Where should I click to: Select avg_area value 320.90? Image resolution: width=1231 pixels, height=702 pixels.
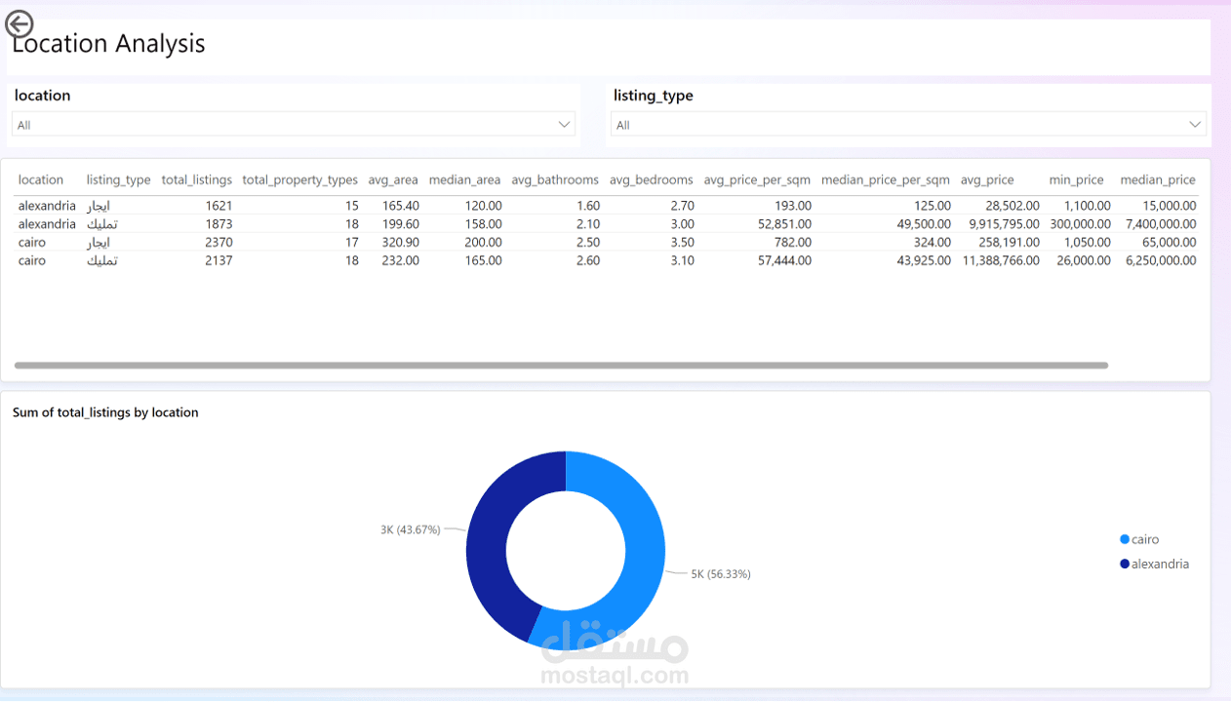coord(401,242)
